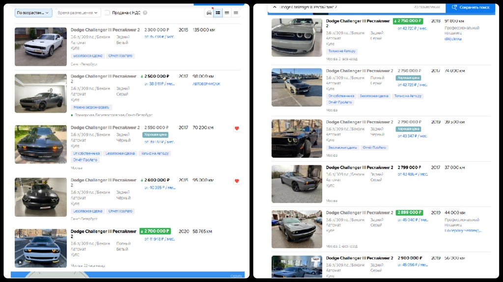Image resolution: width=503 pixels, height=282 pixels.
Task: Open the help icon next to Продажа с НДС
Action: pos(145,13)
